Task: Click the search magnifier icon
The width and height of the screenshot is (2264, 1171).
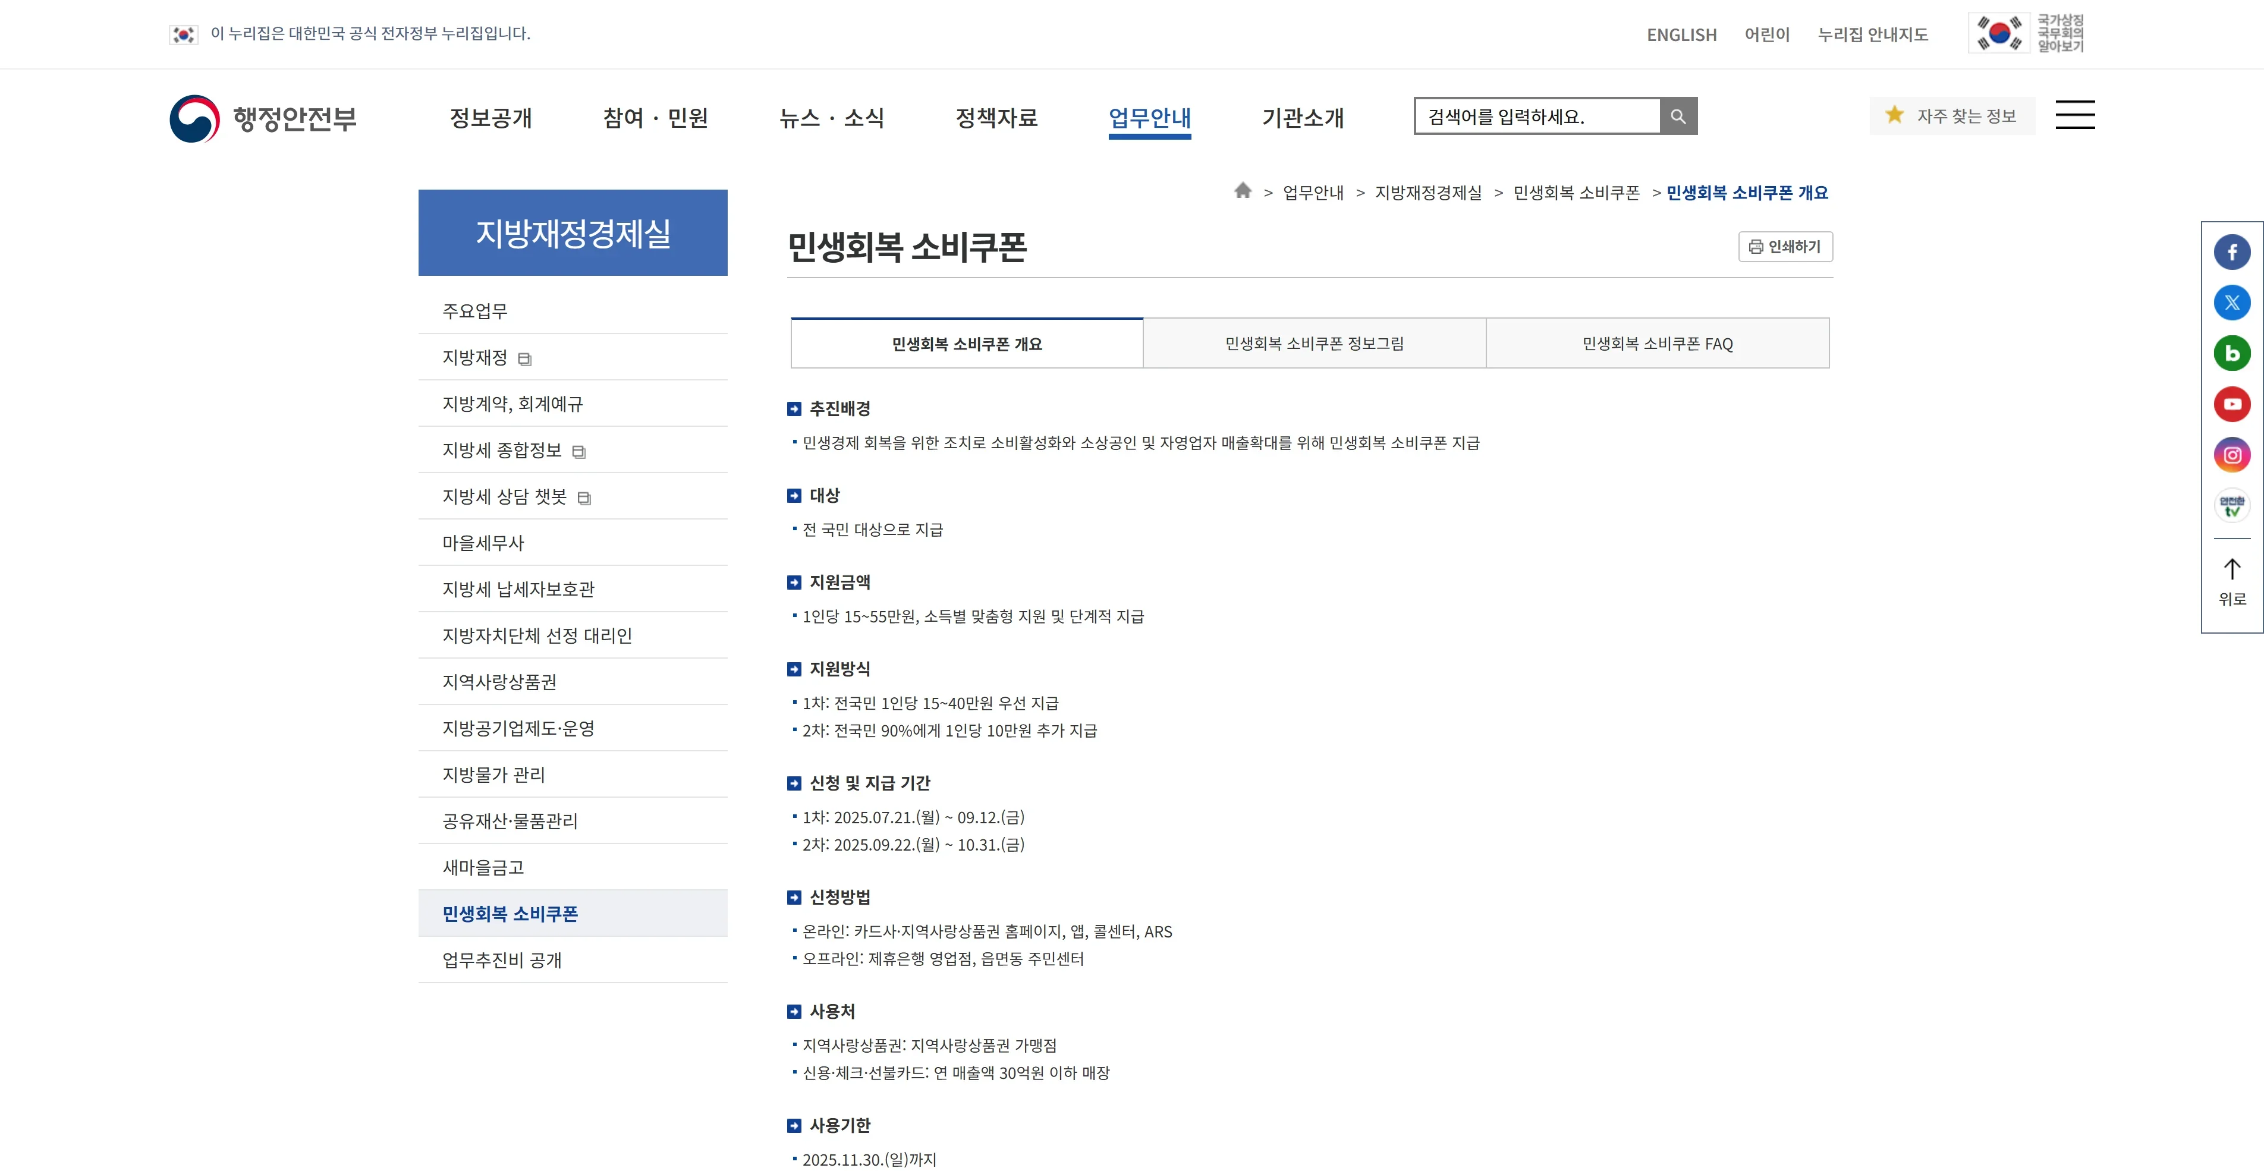Action: click(x=1678, y=116)
